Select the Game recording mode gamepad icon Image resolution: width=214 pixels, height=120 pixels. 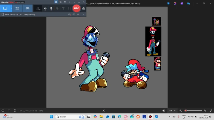click(27, 8)
